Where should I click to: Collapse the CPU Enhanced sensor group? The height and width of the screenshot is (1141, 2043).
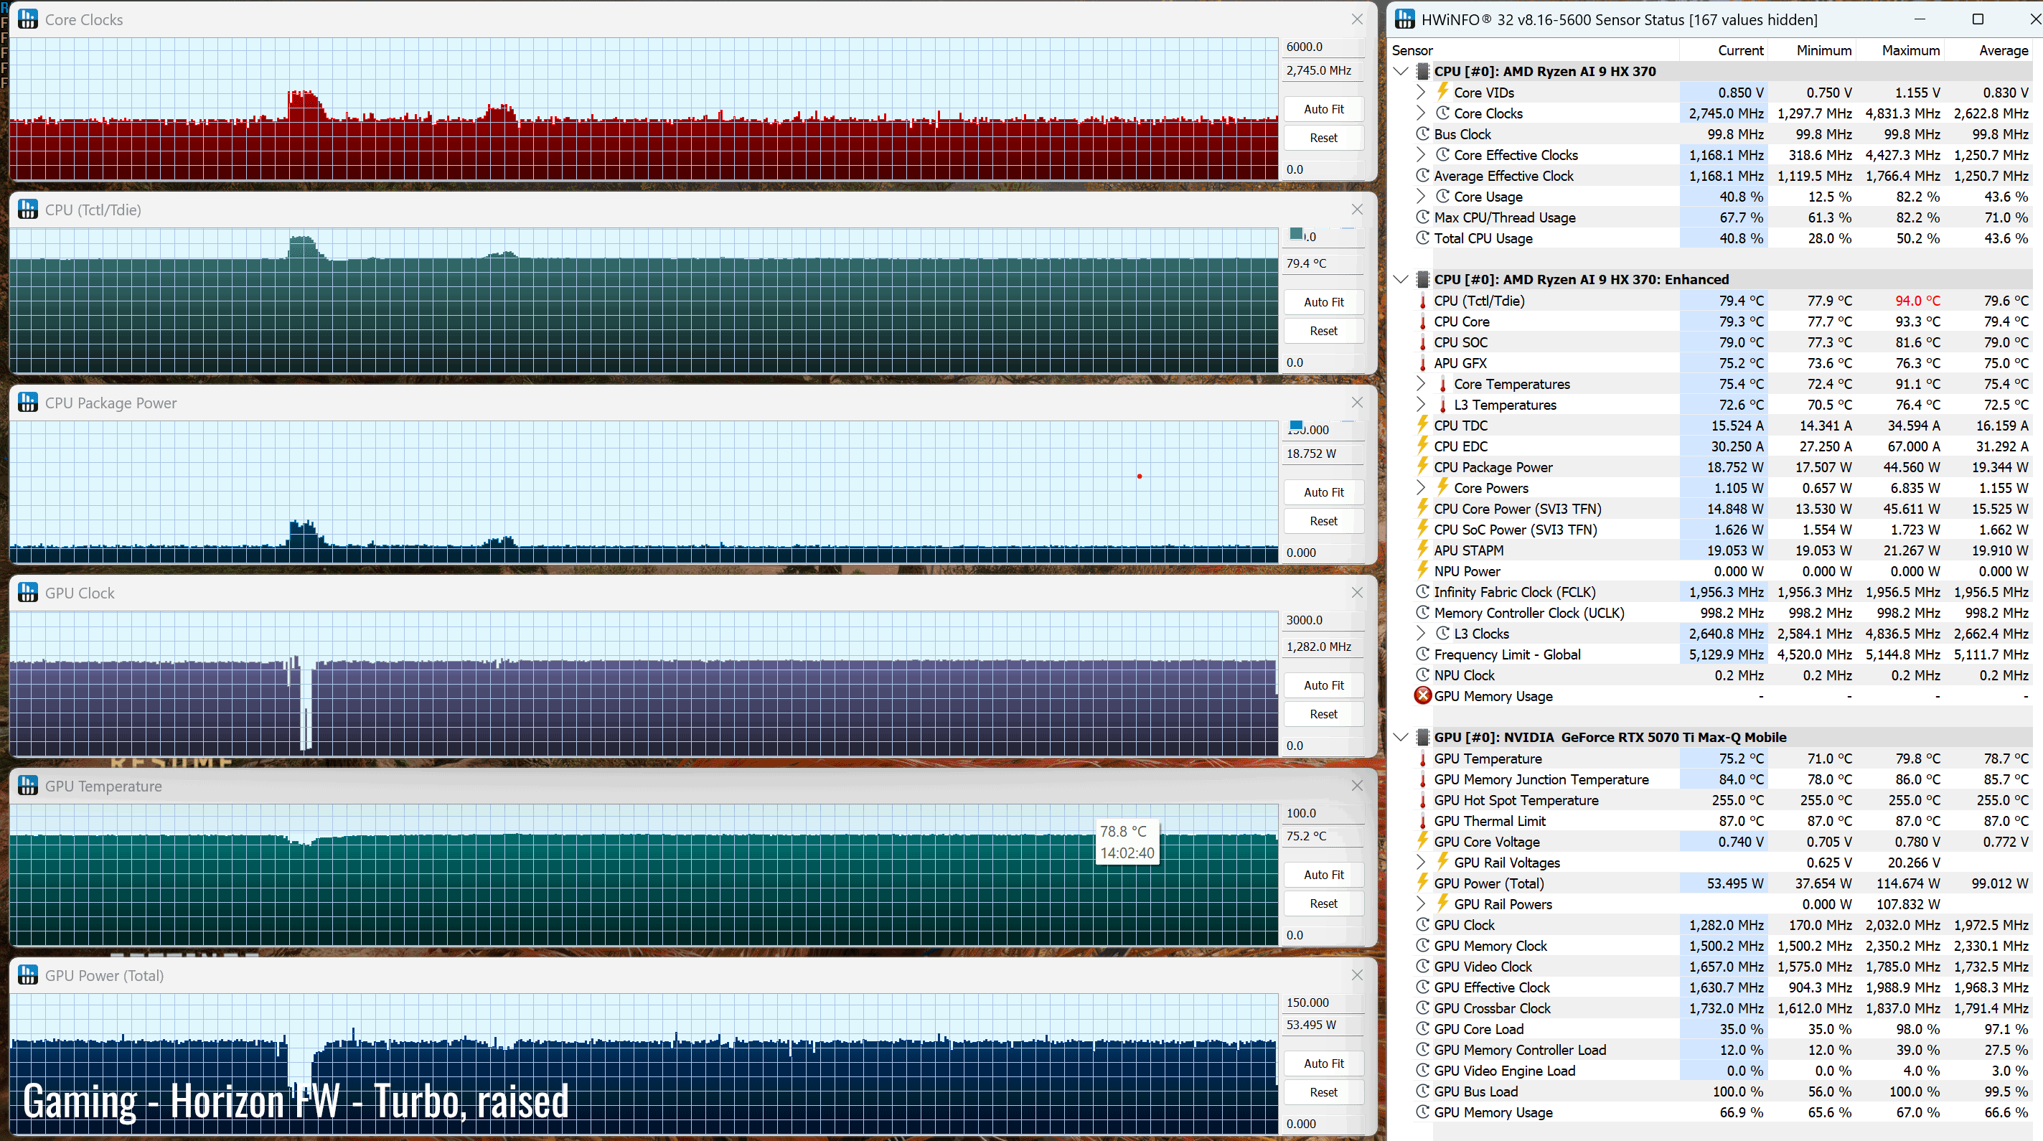(x=1401, y=279)
